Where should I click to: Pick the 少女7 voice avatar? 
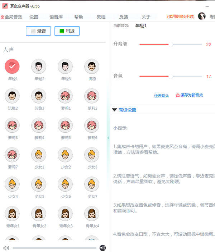[92, 184]
